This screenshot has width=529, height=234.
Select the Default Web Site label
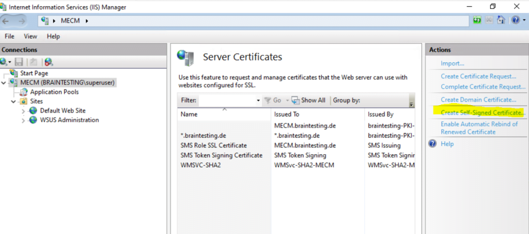click(63, 110)
